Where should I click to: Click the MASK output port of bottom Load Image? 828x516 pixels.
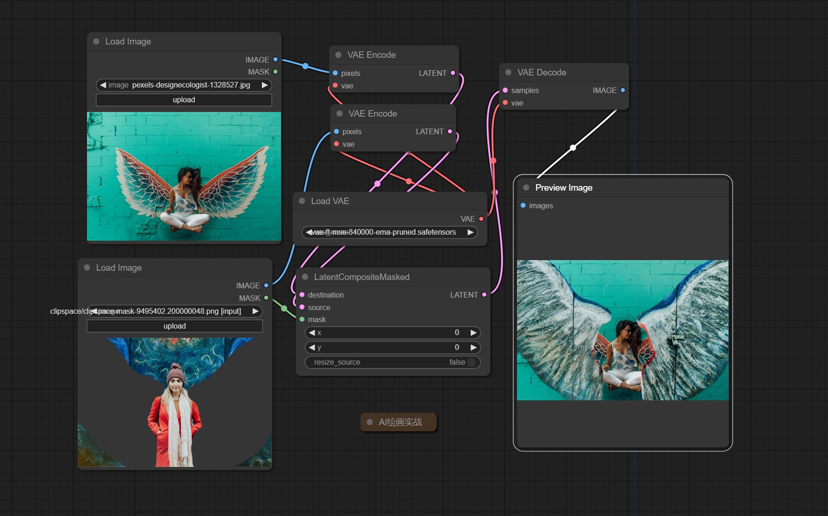[266, 298]
